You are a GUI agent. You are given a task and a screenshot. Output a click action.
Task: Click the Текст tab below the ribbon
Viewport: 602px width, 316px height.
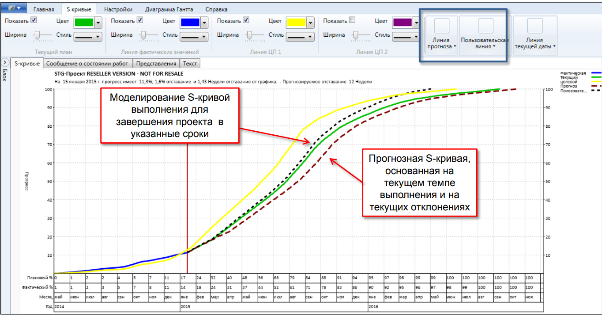(x=190, y=64)
